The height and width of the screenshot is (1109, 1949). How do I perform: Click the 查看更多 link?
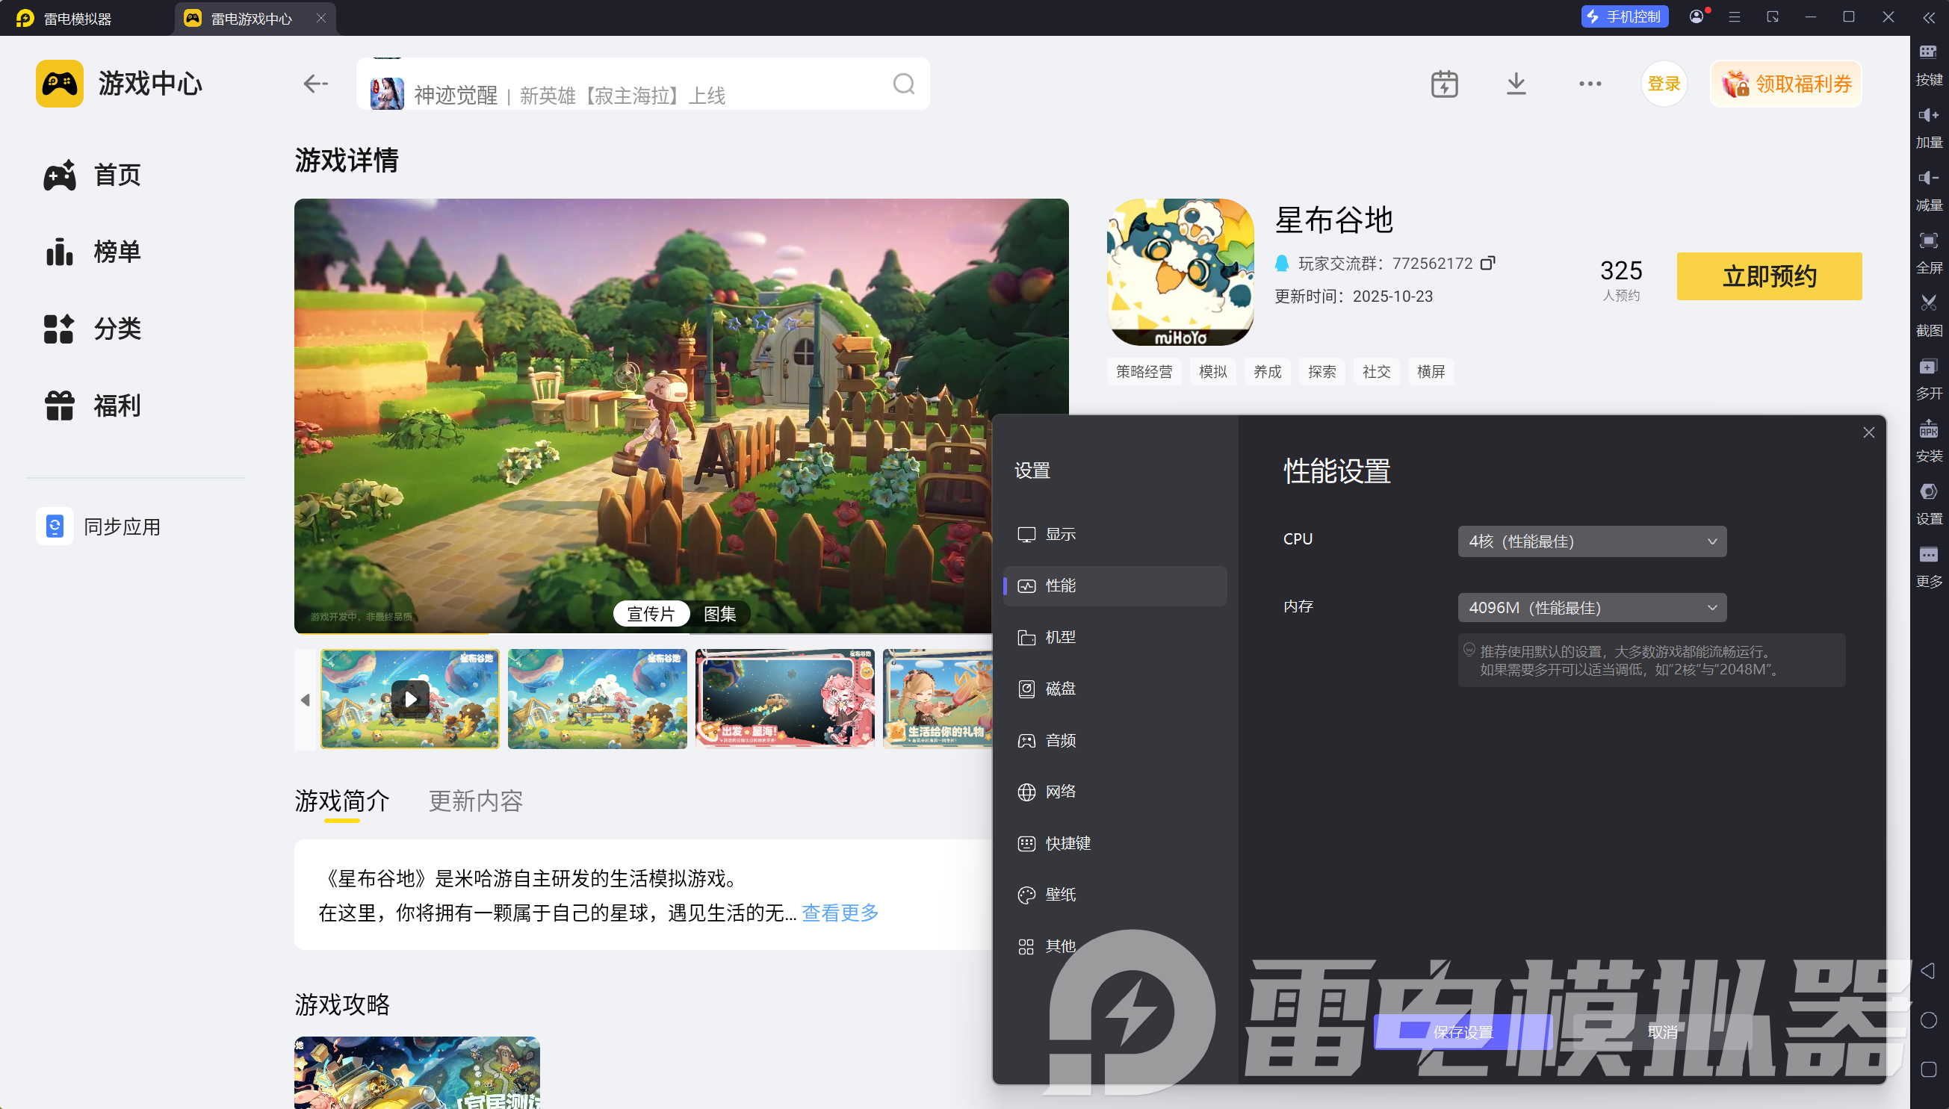[840, 913]
